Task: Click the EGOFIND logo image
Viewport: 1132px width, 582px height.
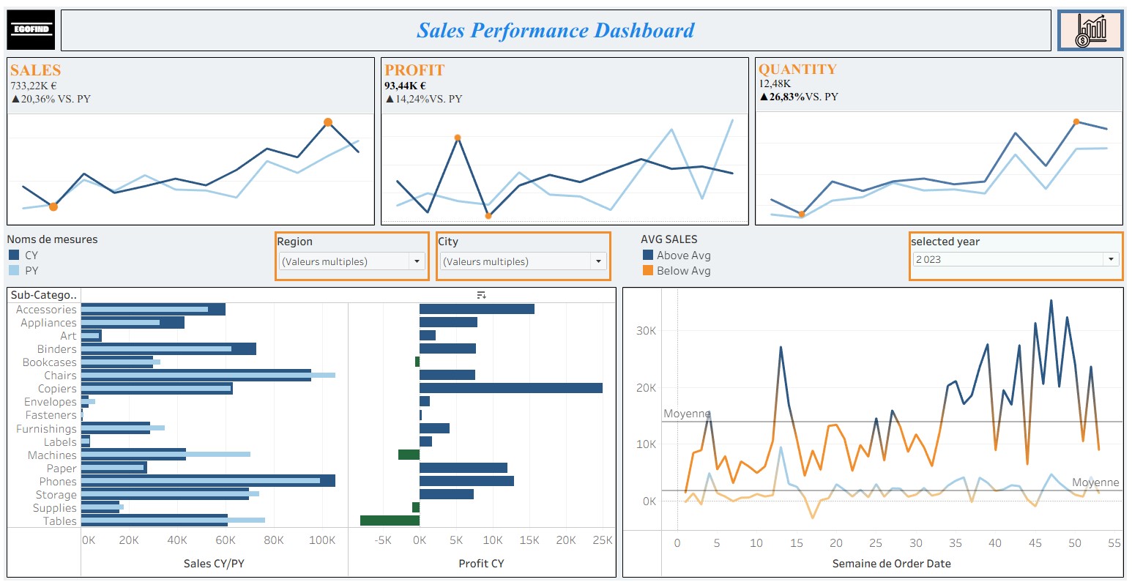Action: (31, 30)
